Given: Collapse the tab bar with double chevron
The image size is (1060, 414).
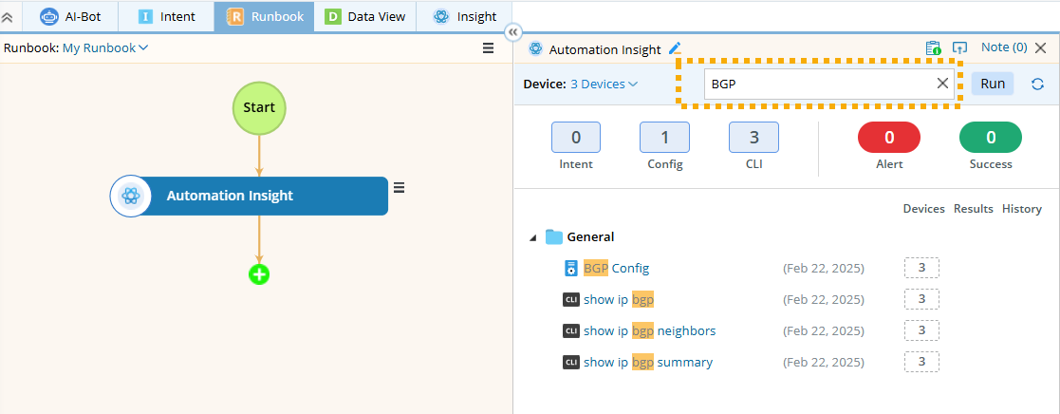Looking at the screenshot, I should (8, 17).
